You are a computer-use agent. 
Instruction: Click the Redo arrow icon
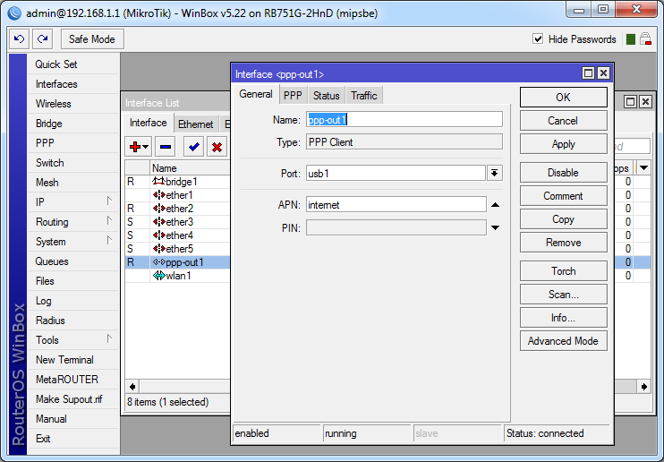(42, 39)
